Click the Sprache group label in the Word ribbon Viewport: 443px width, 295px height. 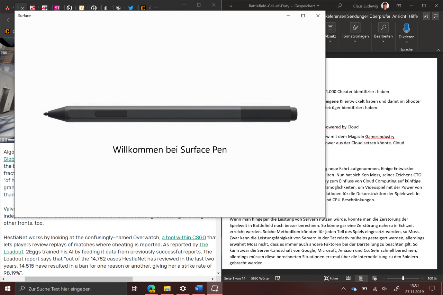(x=406, y=49)
